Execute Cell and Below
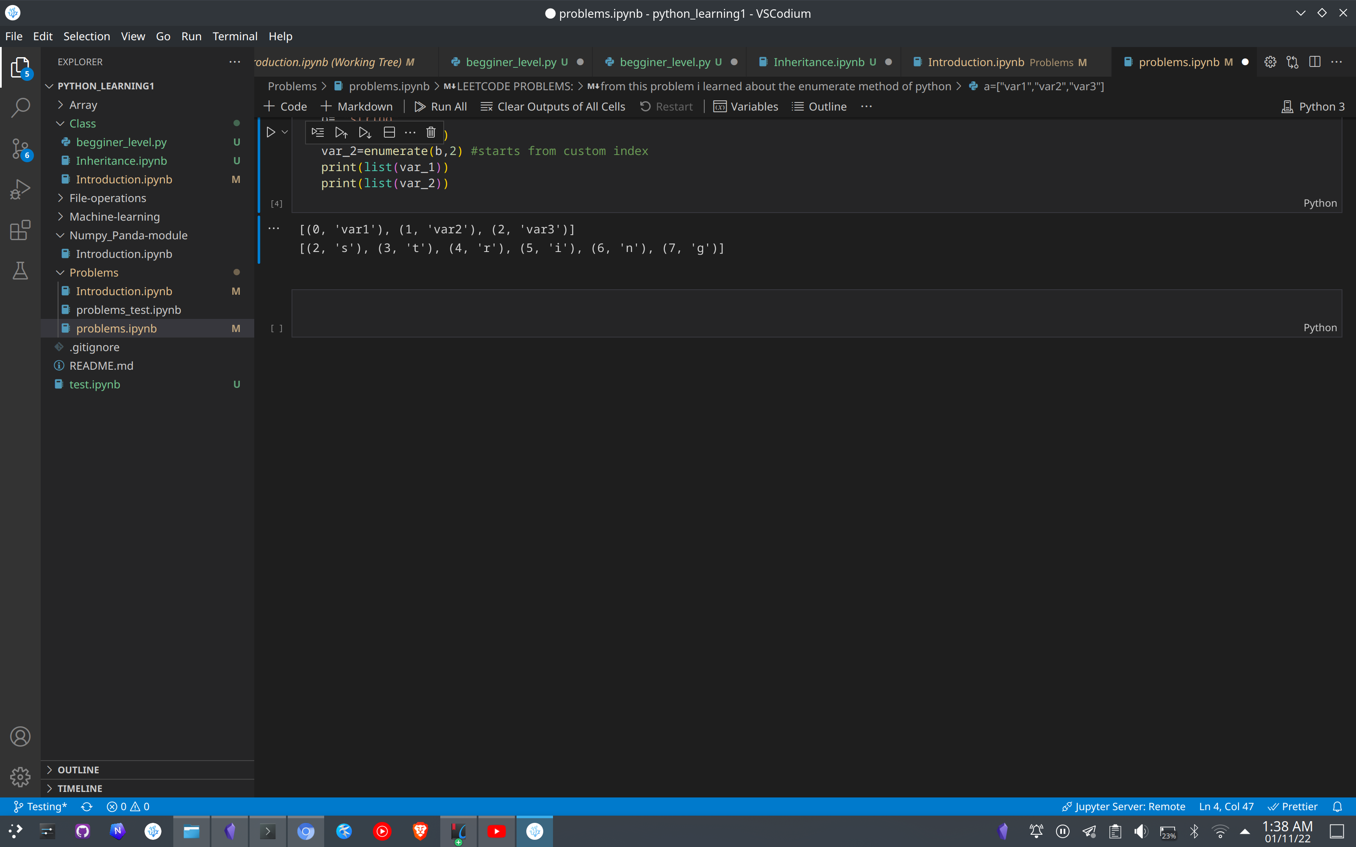1356x847 pixels. (x=365, y=132)
